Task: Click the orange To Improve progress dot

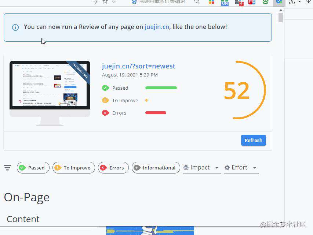Action: click(x=146, y=100)
